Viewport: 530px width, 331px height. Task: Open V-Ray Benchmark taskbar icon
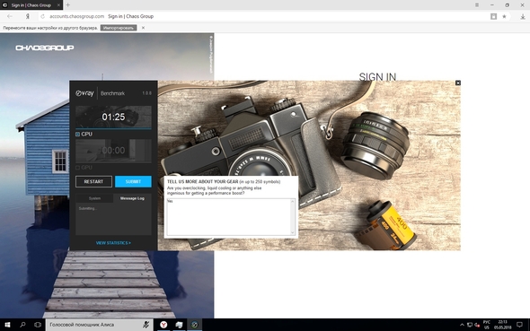tap(195, 325)
